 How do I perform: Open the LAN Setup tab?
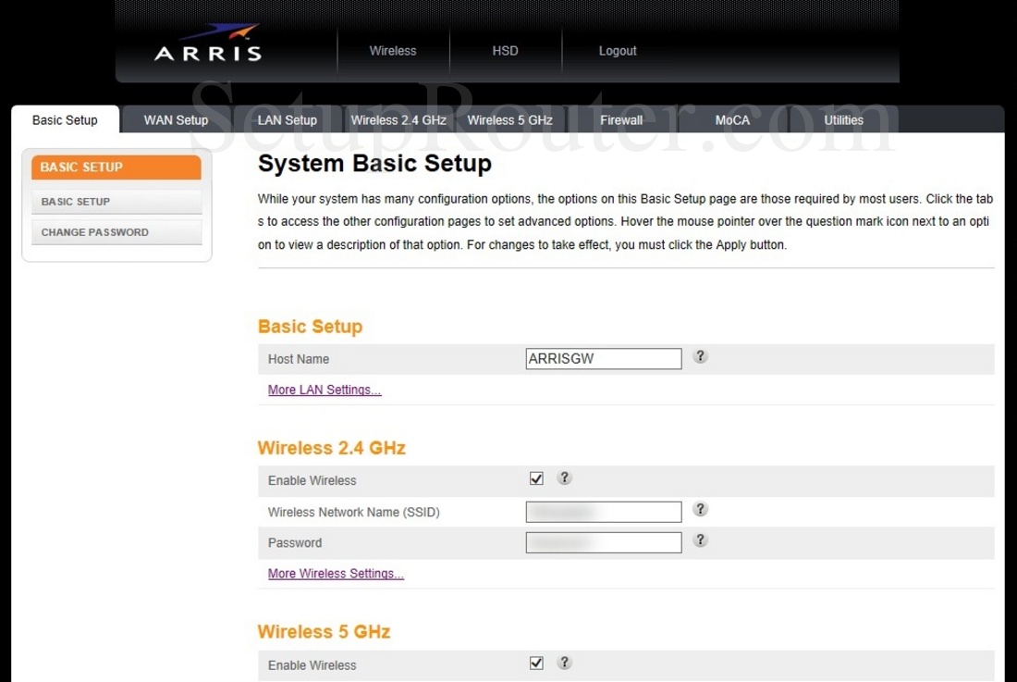[288, 120]
